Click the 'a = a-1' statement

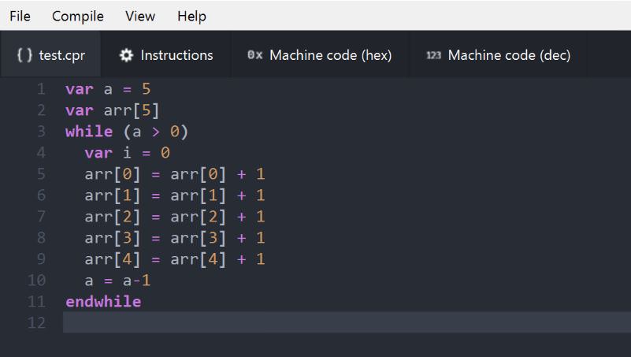117,280
